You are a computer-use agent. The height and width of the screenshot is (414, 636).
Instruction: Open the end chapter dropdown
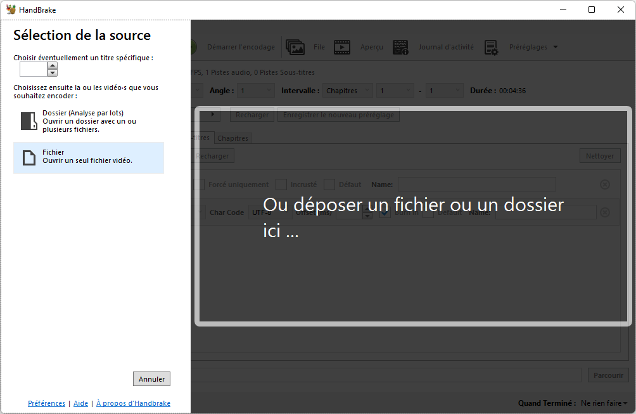pos(445,91)
